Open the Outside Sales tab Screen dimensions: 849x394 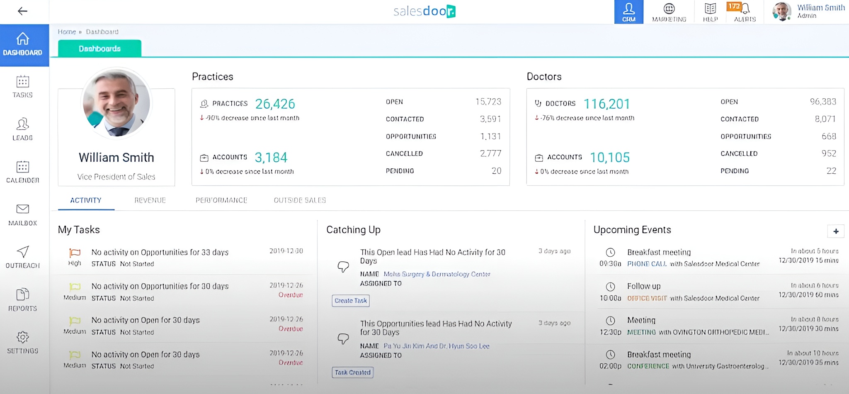click(x=300, y=200)
